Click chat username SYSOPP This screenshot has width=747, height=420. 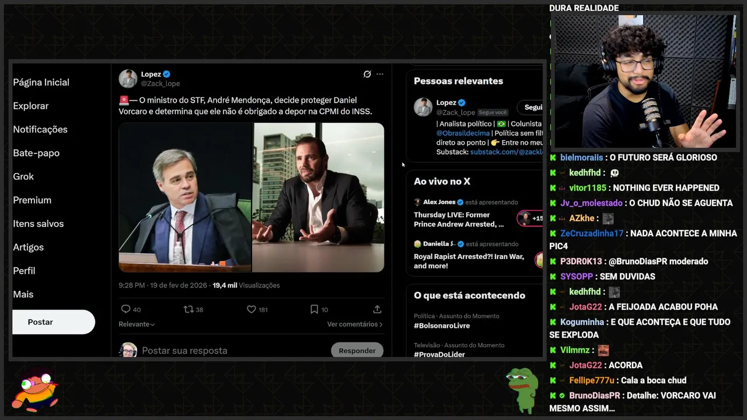577,276
